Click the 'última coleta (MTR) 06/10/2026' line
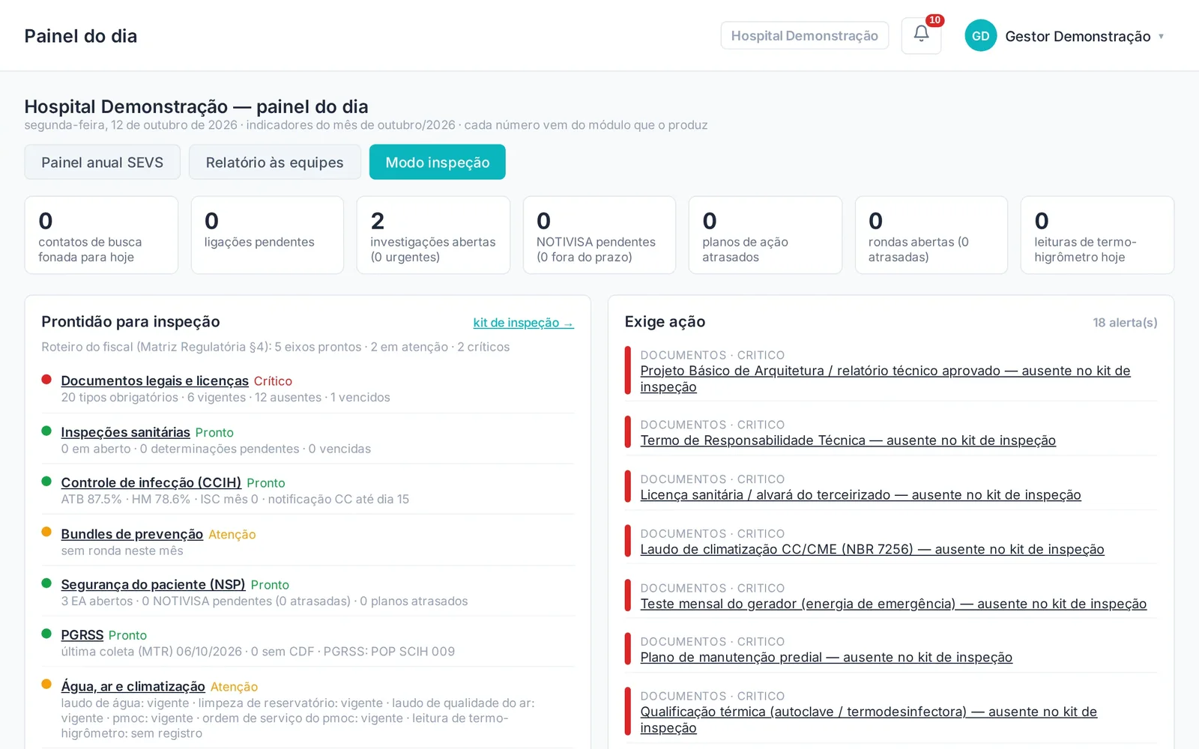The height and width of the screenshot is (749, 1199). 258,652
